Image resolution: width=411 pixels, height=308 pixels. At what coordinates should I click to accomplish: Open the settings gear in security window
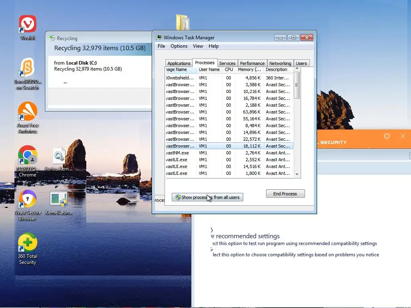tap(387, 136)
